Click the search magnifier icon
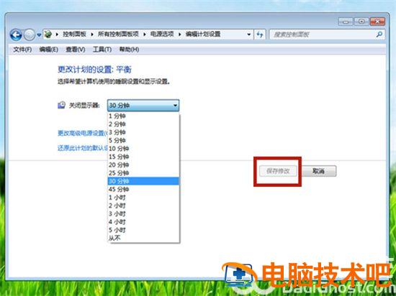396x296 pixels. (379, 34)
